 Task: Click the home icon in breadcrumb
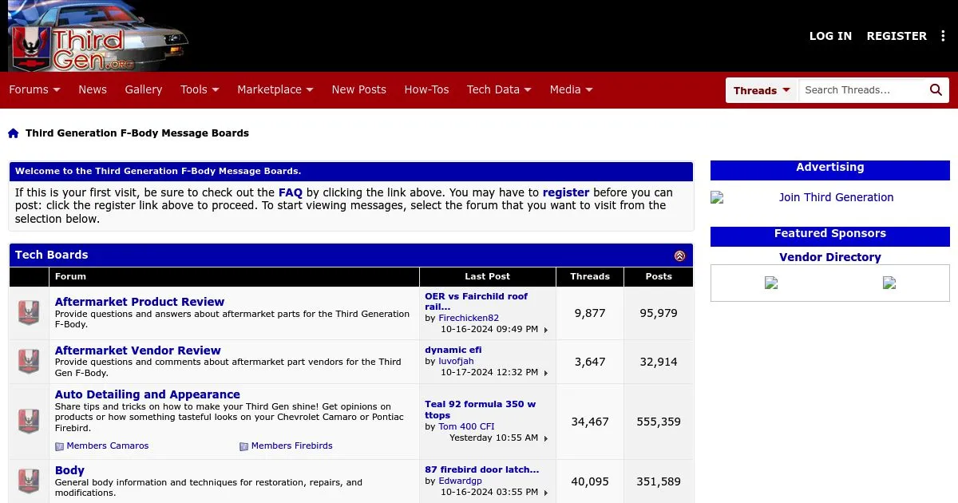tap(14, 133)
